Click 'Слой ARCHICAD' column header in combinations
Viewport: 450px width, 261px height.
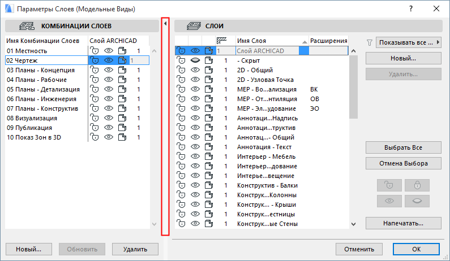point(118,41)
